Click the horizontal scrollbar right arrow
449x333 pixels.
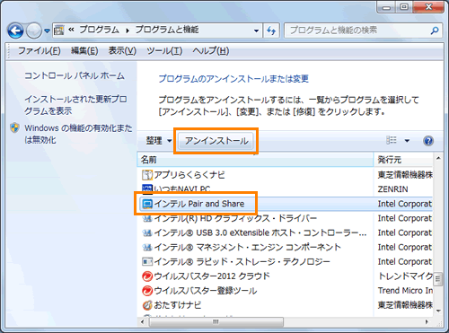tap(427, 322)
